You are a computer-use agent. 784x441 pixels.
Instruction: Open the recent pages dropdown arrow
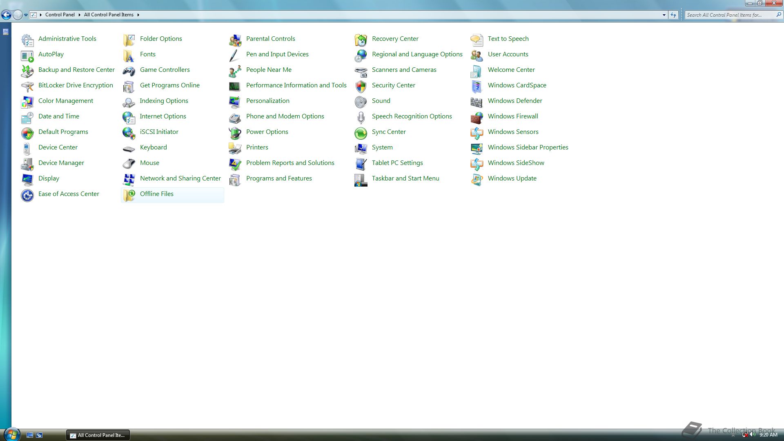26,15
